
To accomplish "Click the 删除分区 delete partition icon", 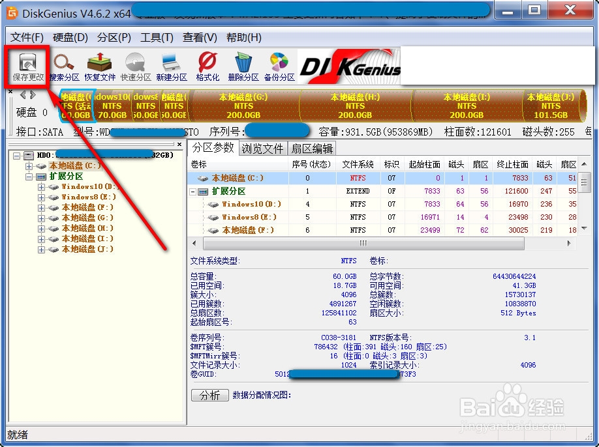I will point(243,65).
